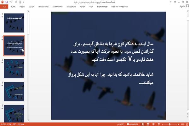Image resolution: width=189 pixels, height=126 pixels.
Task: Select slide 4 thumbnail
Action: point(14,92)
